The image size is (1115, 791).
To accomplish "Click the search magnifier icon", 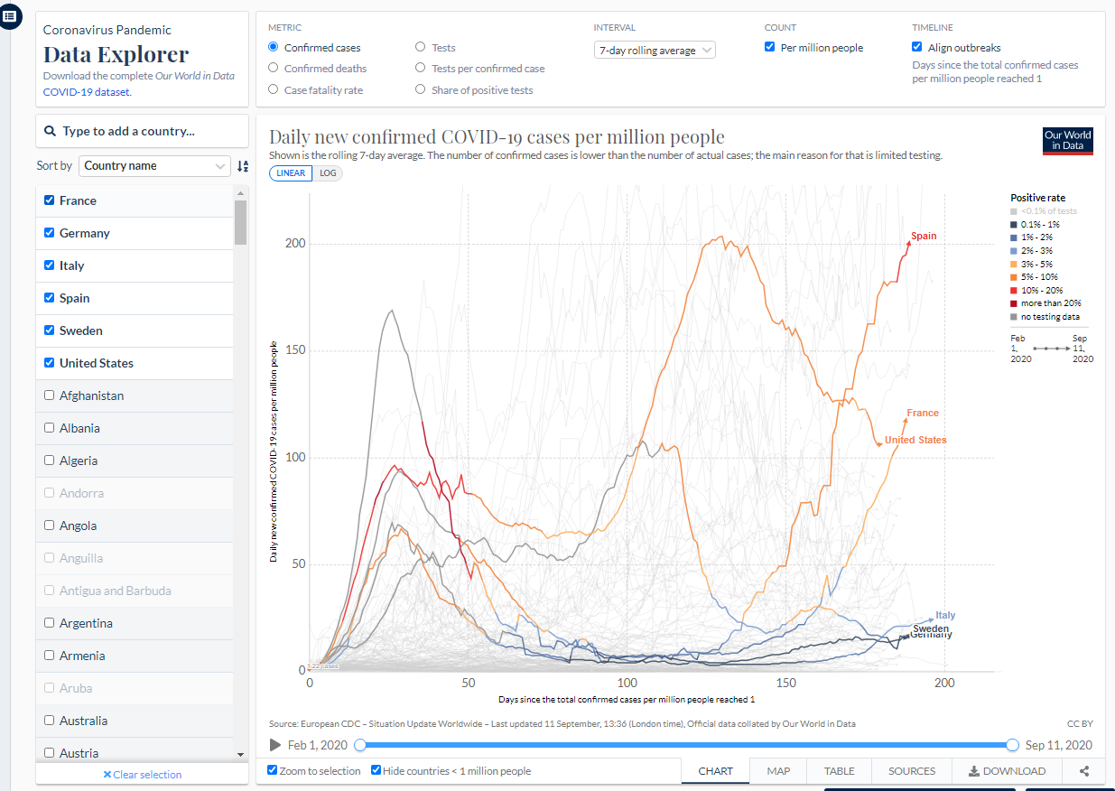I will click(51, 131).
